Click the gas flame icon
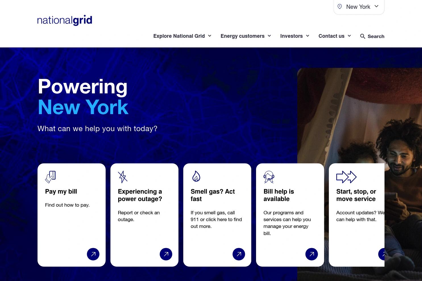This screenshot has height=281, width=422. click(196, 176)
